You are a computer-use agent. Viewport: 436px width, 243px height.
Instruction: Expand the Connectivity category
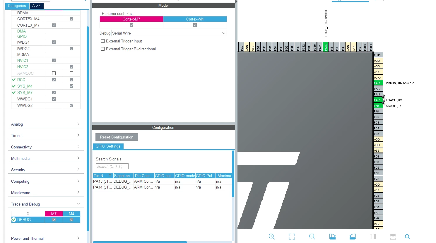click(46, 147)
